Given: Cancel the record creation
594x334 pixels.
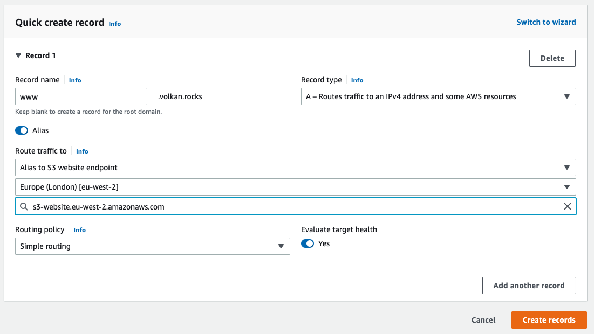Looking at the screenshot, I should (483, 320).
